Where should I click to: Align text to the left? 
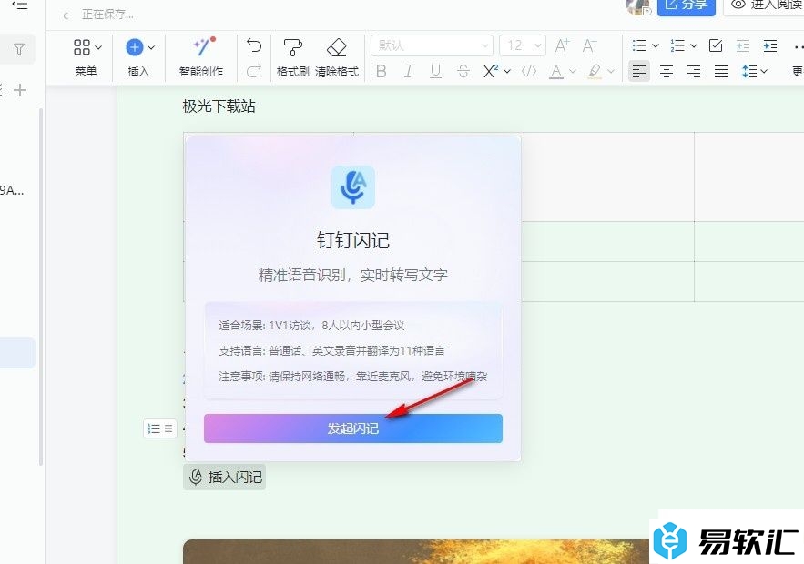pos(639,71)
